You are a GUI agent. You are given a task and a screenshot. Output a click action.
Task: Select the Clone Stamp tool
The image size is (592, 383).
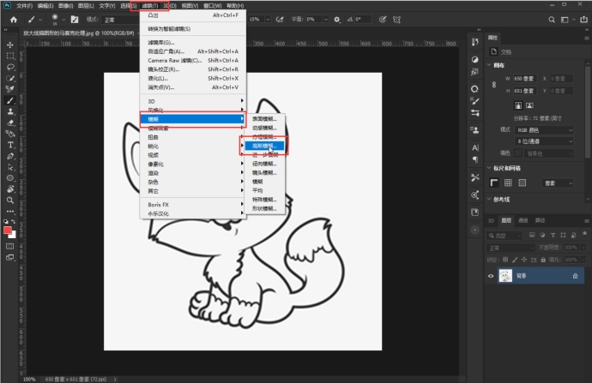(x=10, y=111)
